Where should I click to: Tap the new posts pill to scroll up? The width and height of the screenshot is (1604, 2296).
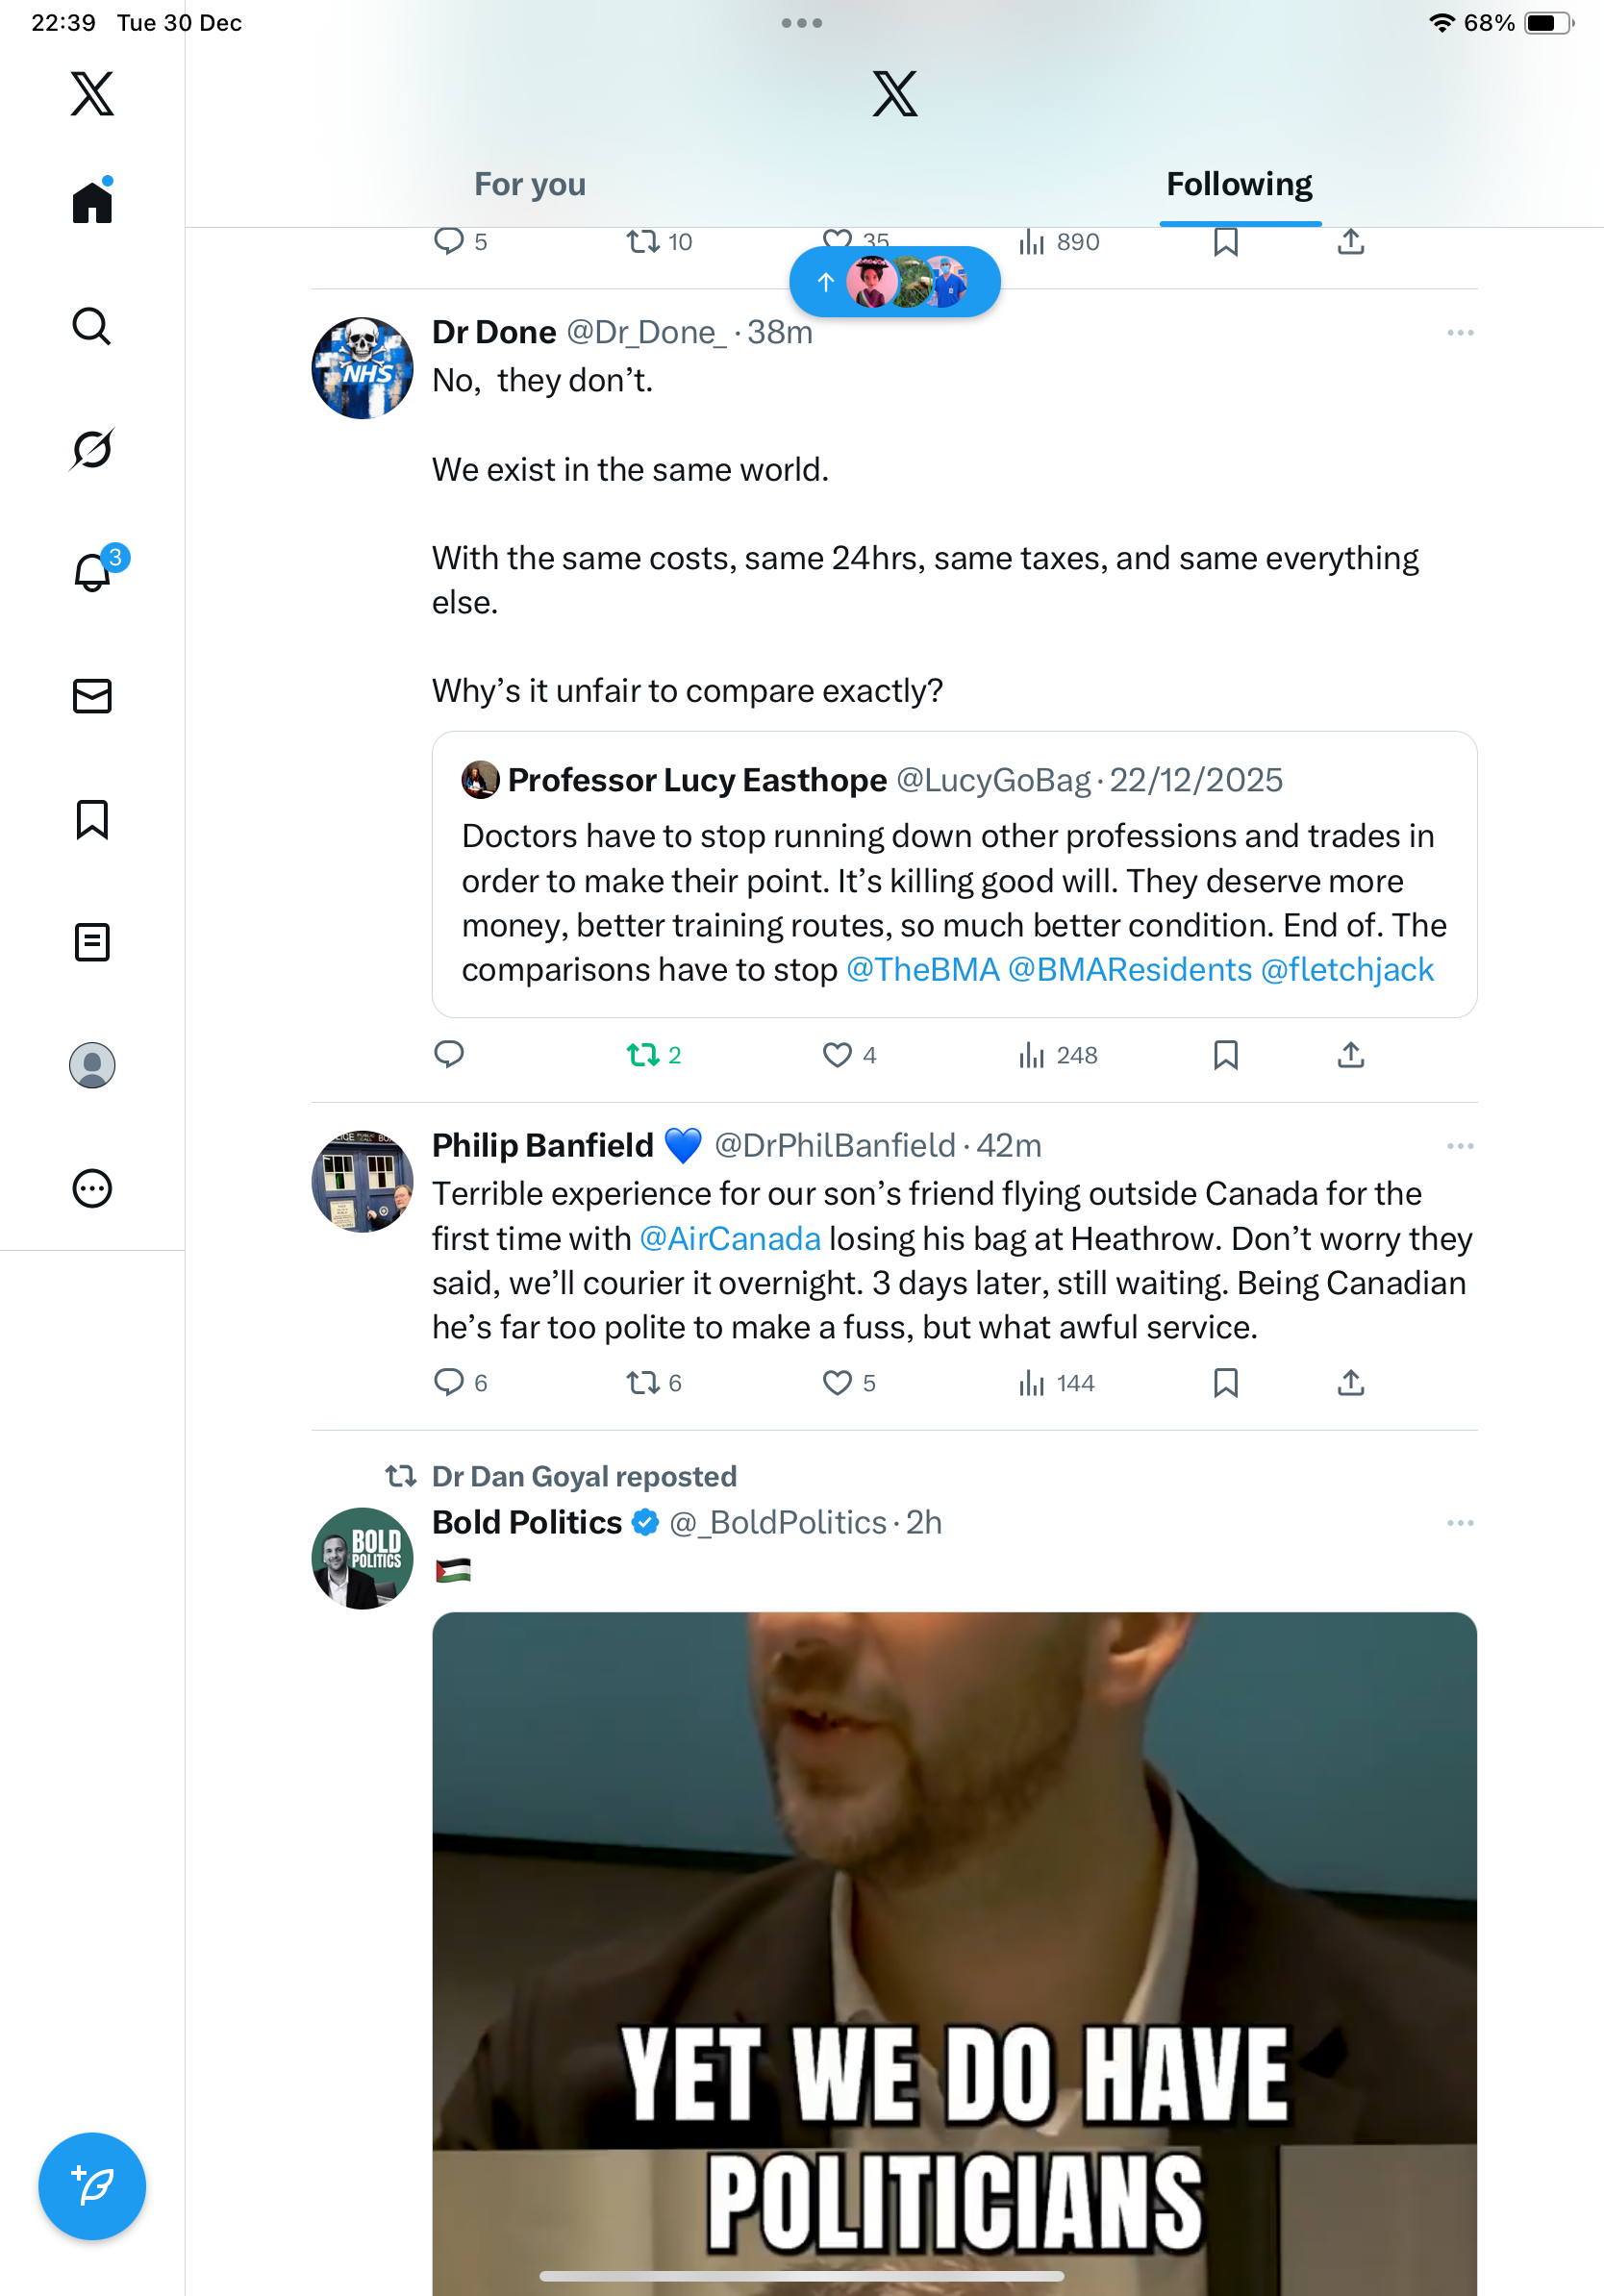click(894, 282)
